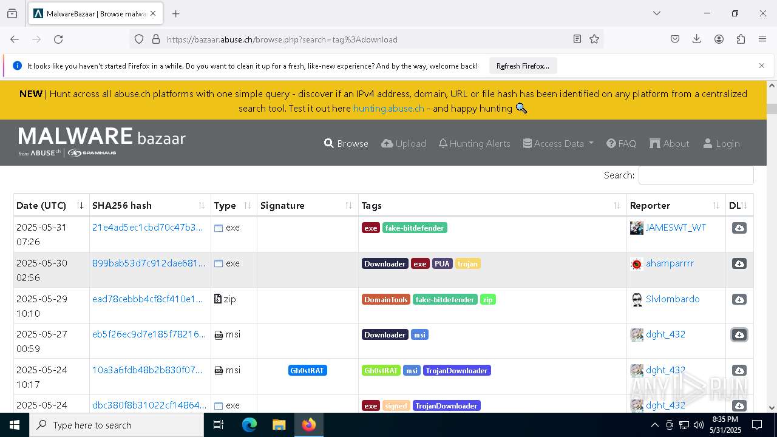Open Slvlombardo reporter avatar

tap(636, 300)
